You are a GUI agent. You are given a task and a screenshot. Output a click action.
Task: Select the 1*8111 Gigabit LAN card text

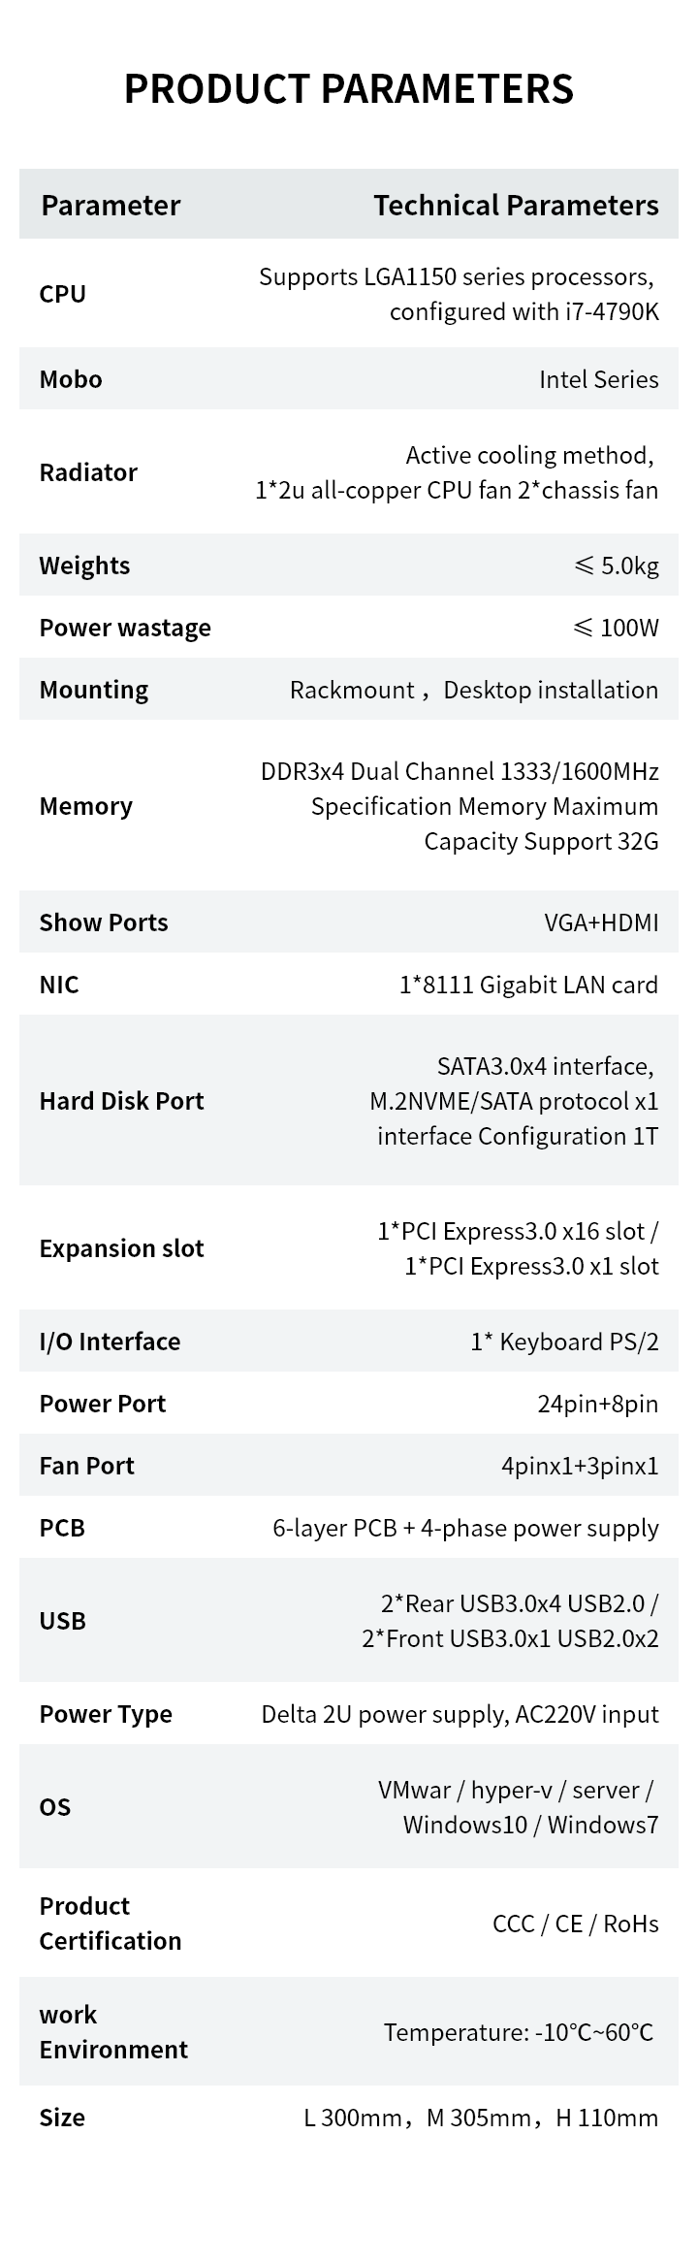pos(528,985)
